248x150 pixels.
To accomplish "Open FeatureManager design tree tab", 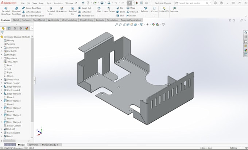I will click(x=3, y=28).
